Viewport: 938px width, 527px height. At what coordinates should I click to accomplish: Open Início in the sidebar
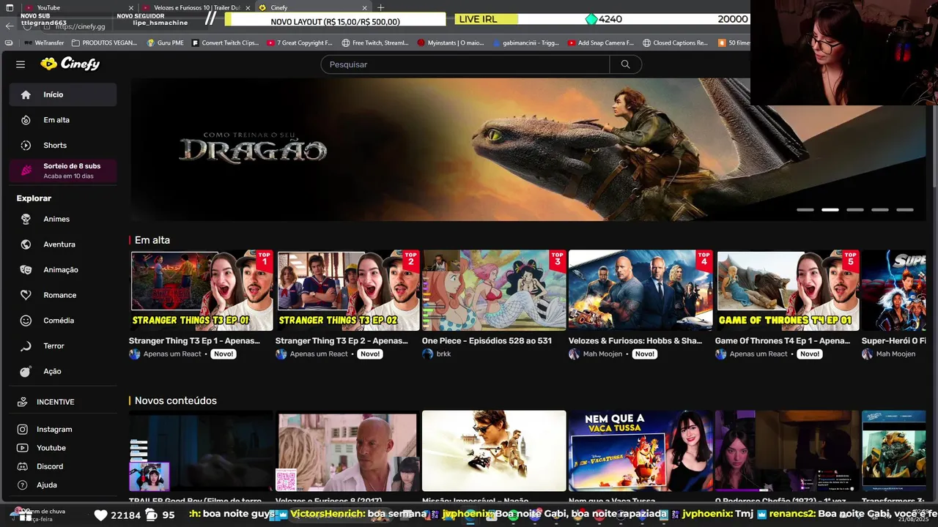coord(63,94)
